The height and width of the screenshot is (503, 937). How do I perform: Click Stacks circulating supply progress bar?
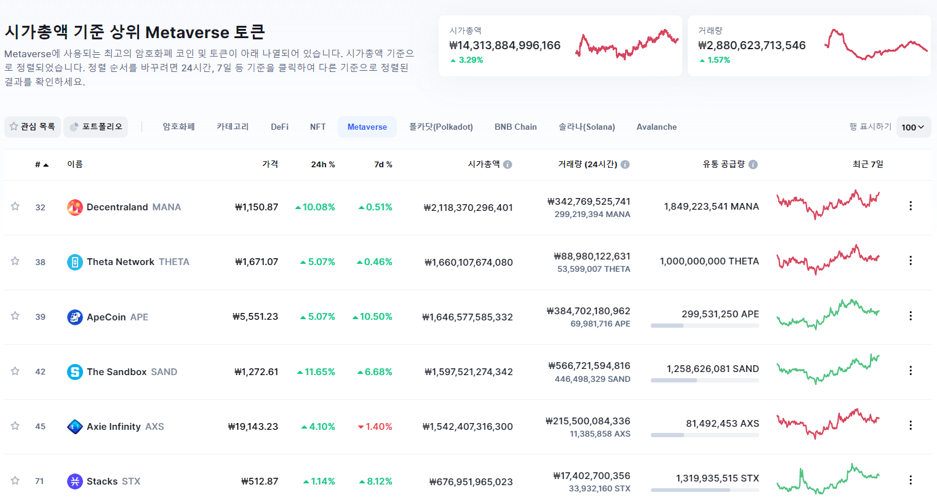coord(705,490)
